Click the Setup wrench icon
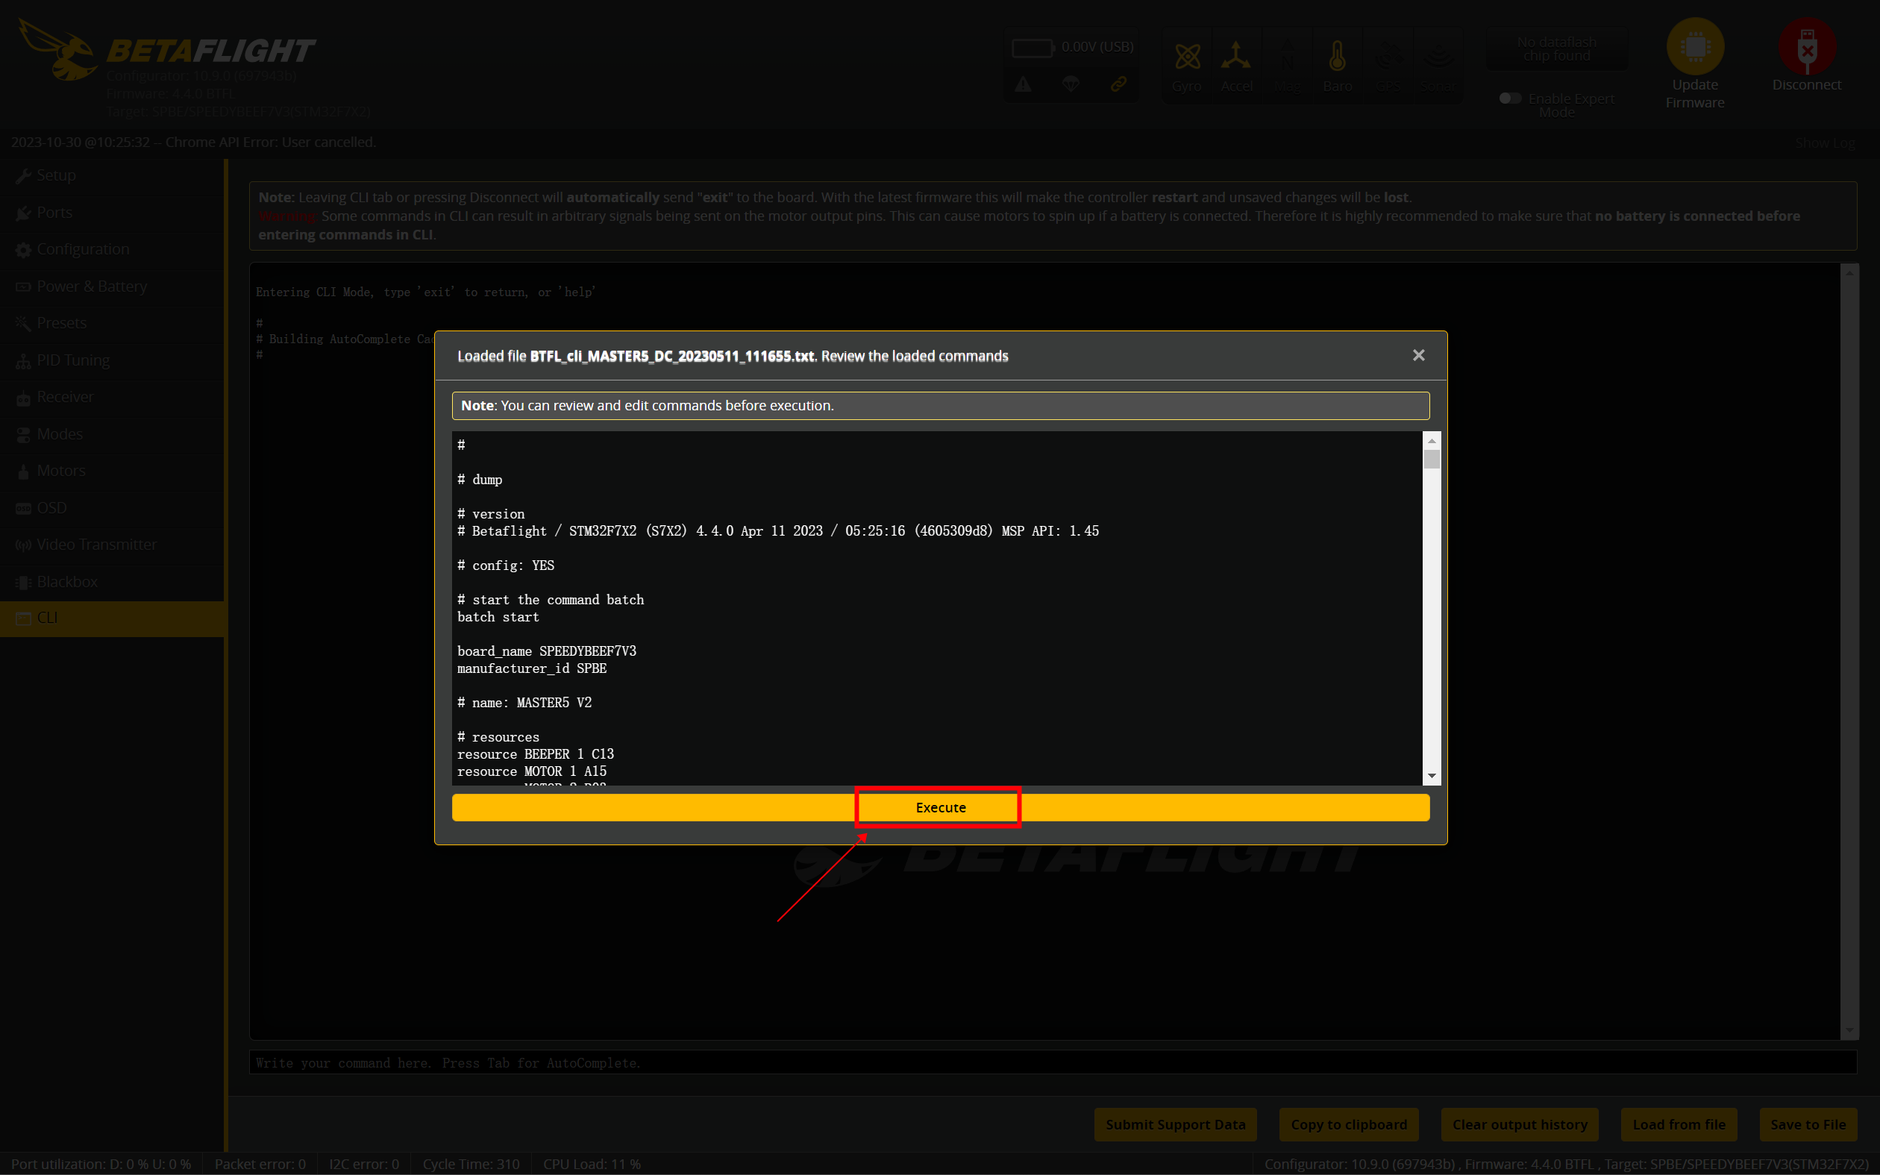Image resolution: width=1880 pixels, height=1175 pixels. [x=23, y=176]
